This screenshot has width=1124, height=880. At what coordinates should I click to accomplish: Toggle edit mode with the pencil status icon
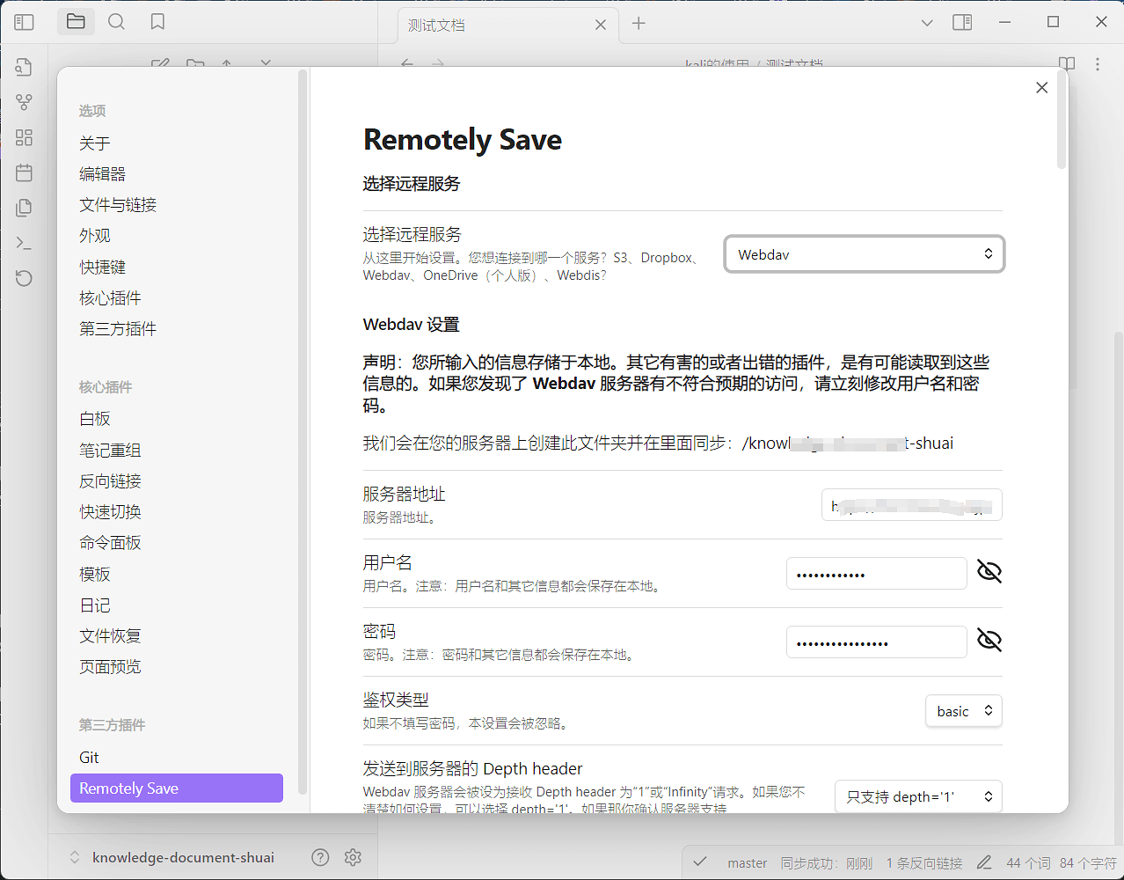(x=983, y=863)
